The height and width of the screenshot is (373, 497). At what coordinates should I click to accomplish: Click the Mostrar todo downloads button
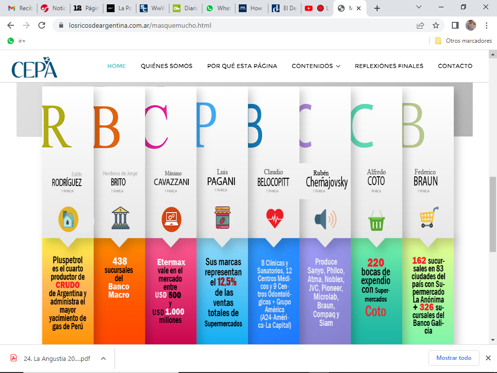(x=453, y=358)
